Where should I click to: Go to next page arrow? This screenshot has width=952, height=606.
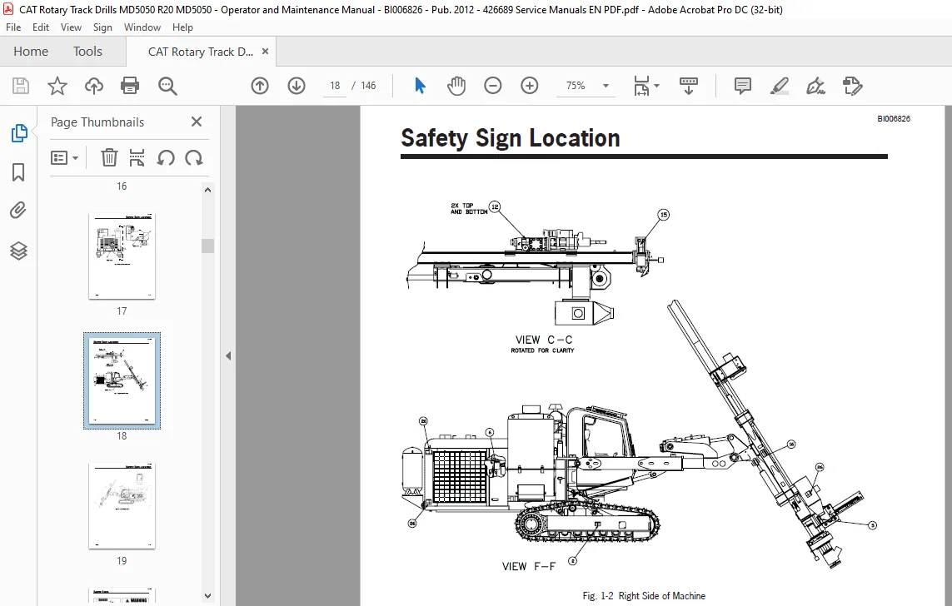point(297,86)
